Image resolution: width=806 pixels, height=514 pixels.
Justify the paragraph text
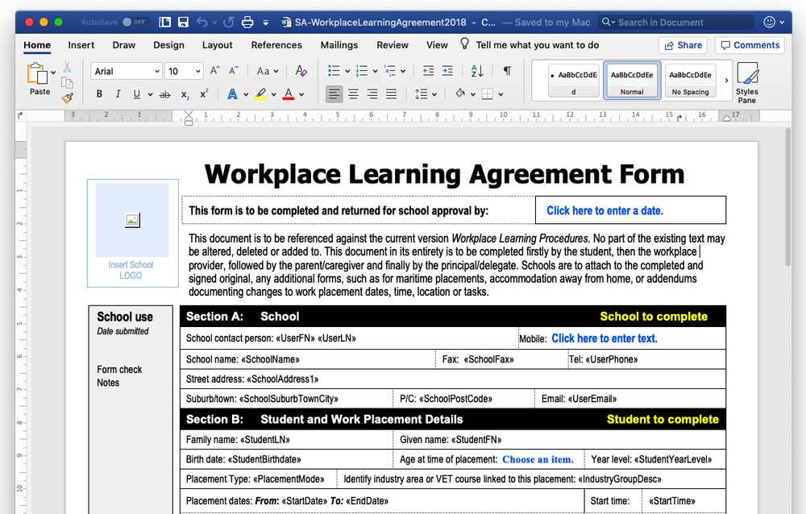(x=391, y=94)
